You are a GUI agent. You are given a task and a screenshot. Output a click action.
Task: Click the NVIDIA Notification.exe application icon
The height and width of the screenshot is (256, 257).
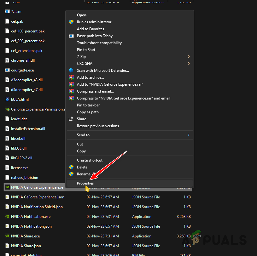tap(7, 216)
